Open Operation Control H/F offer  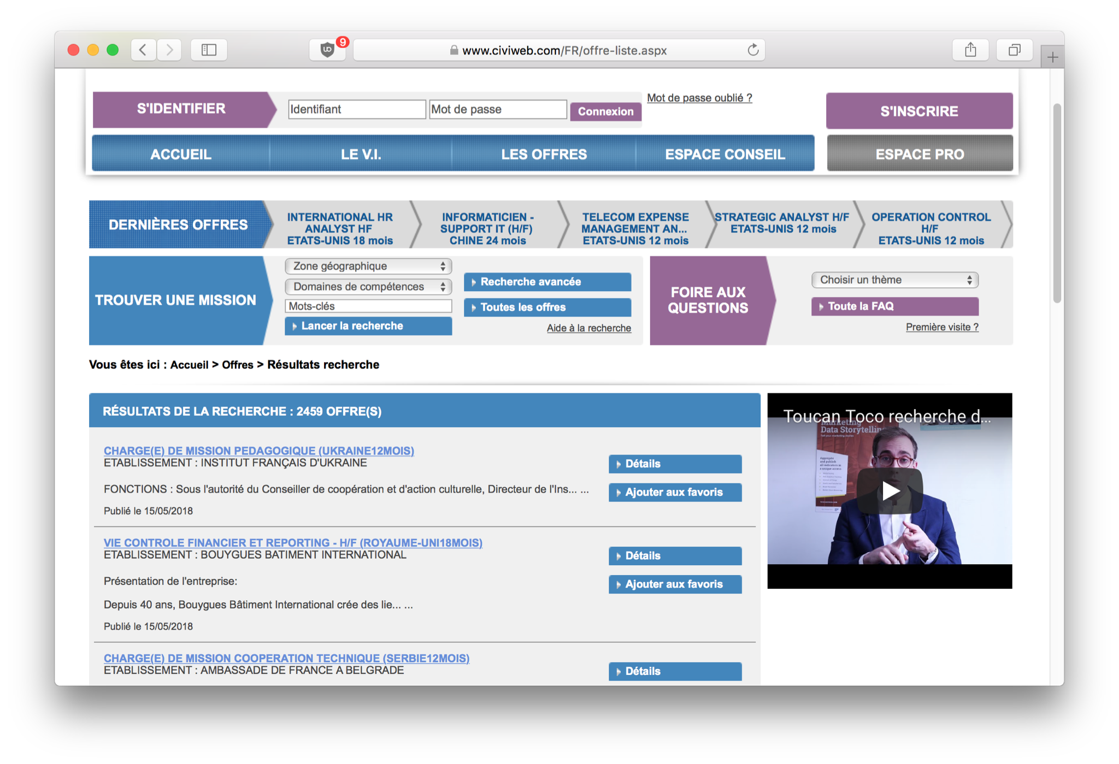[930, 228]
